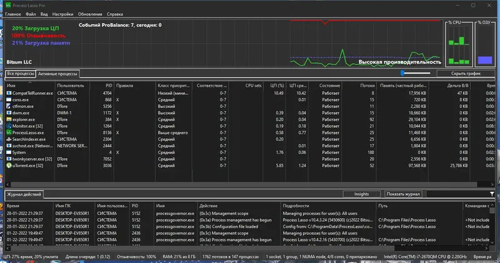This screenshot has width=500, height=263.
Task: Open the Настройки menu
Action: click(x=62, y=14)
